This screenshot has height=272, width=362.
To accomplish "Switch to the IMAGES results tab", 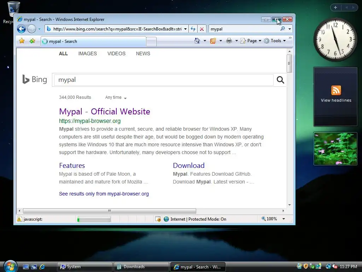I will [88, 54].
